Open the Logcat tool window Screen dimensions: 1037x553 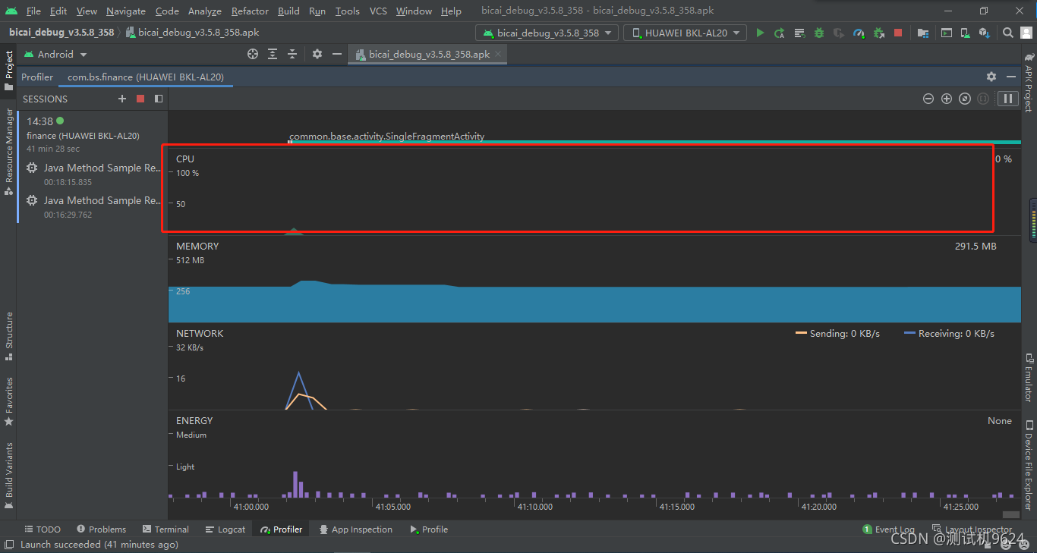pos(225,529)
